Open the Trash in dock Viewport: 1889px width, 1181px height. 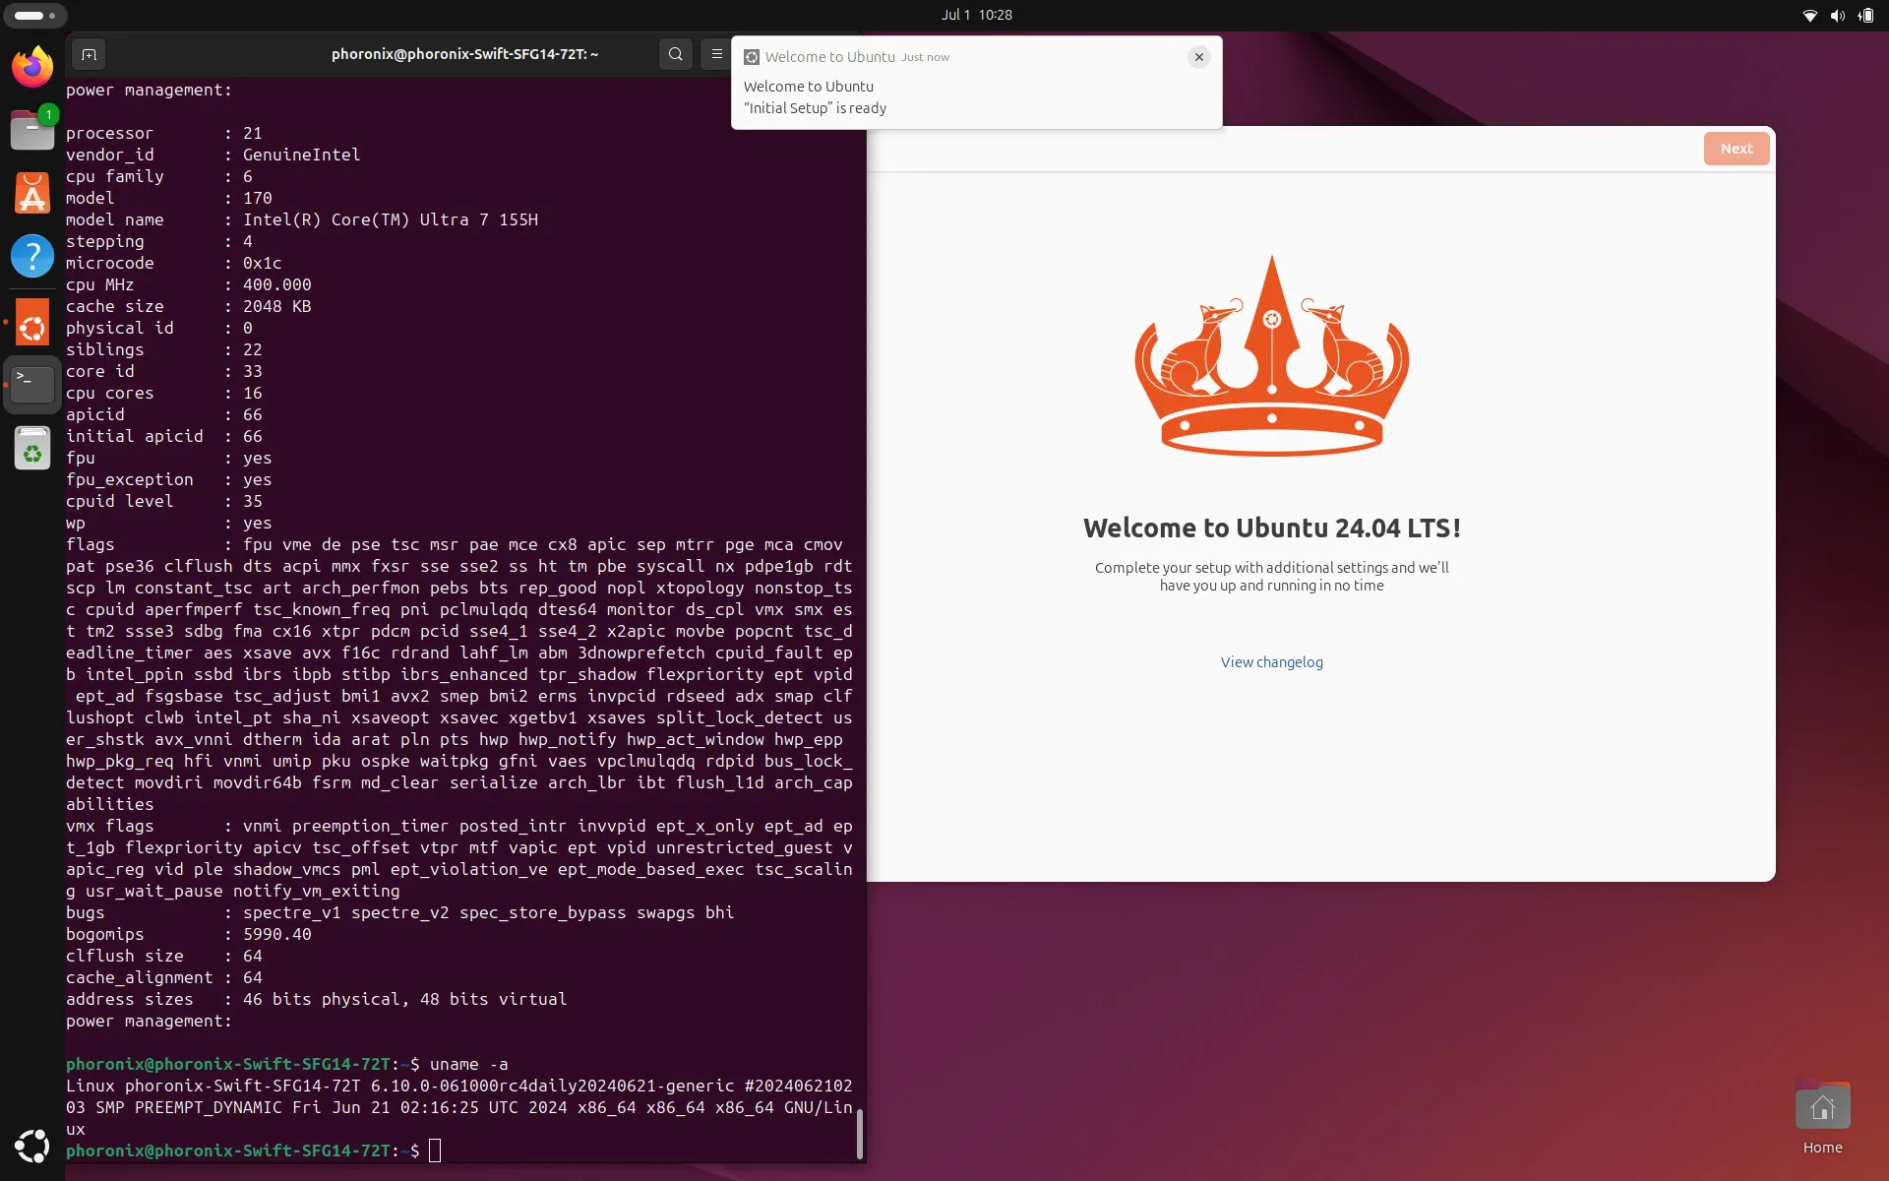32,449
